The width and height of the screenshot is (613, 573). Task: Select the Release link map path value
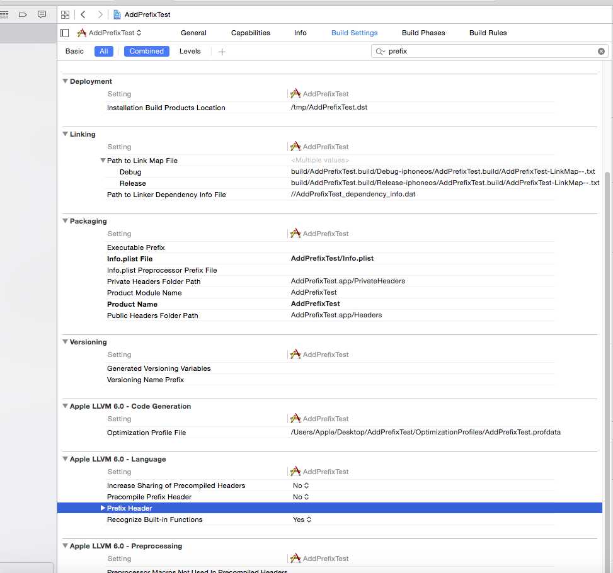pyautogui.click(x=445, y=183)
